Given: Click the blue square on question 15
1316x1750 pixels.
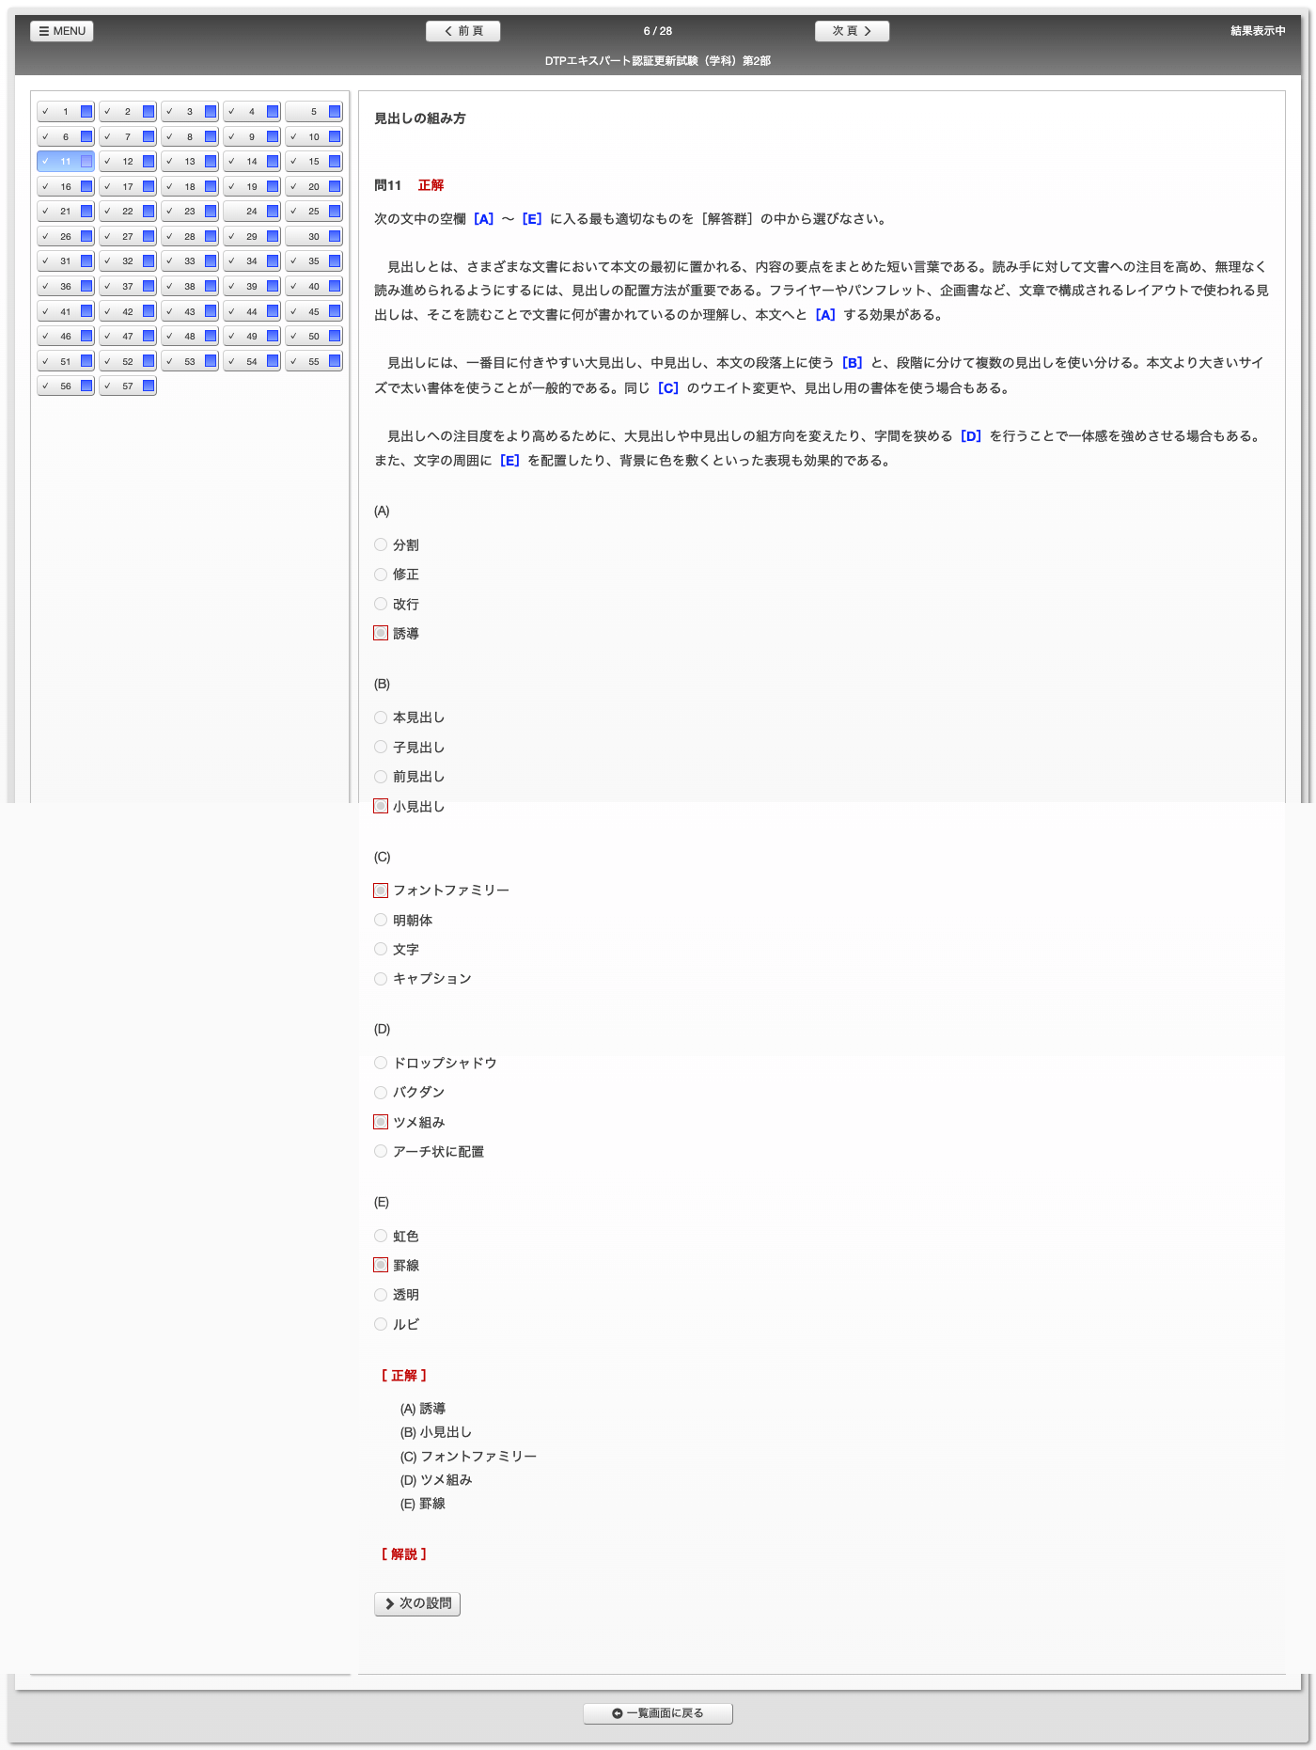Looking at the screenshot, I should tap(335, 162).
